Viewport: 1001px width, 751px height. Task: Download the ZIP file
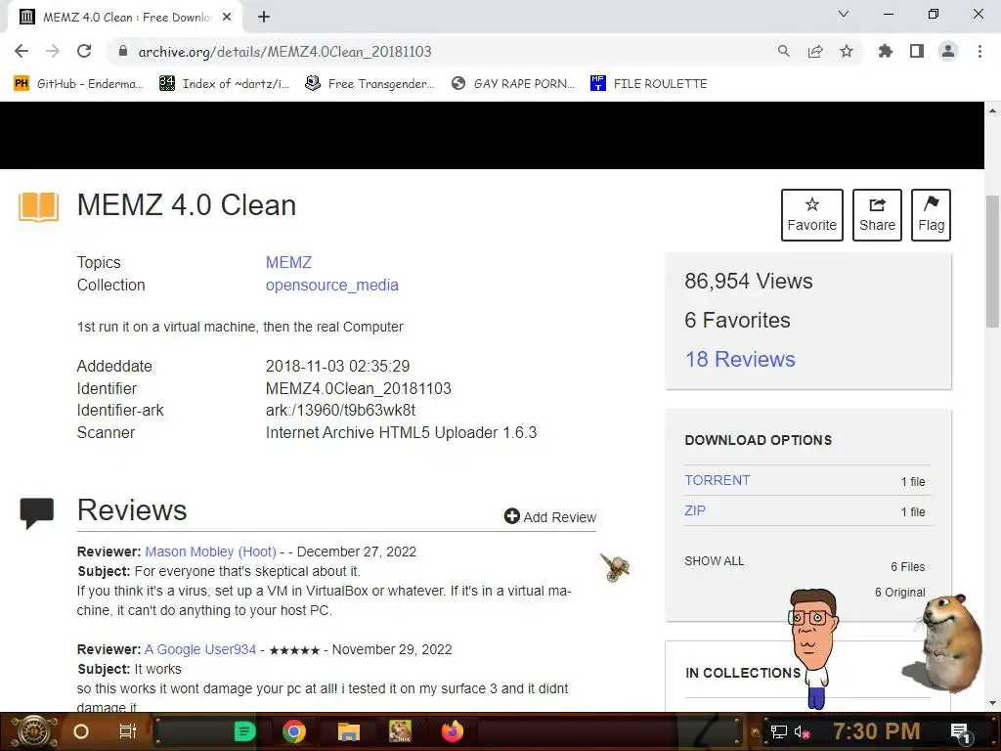(x=695, y=510)
